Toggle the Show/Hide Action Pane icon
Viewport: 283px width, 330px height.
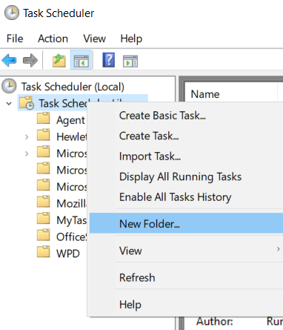[x=130, y=62]
